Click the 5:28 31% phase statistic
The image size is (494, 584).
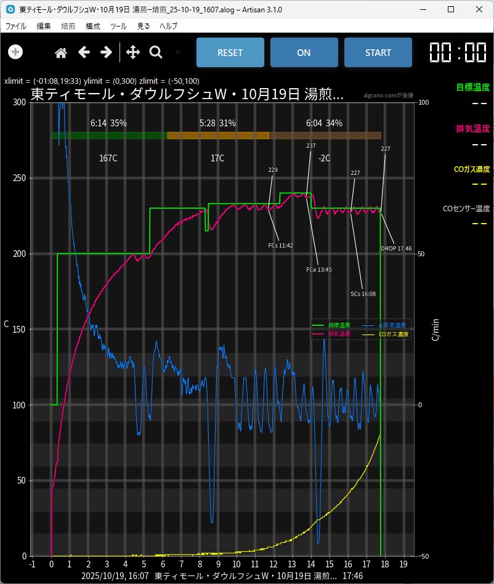pyautogui.click(x=217, y=123)
